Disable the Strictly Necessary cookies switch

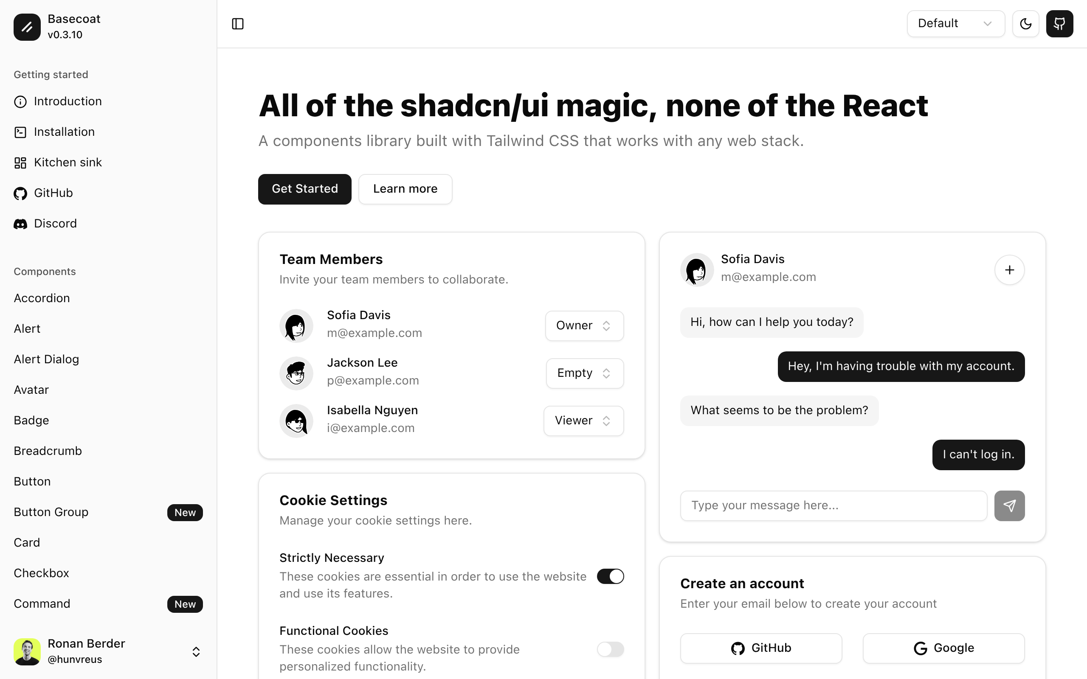point(610,576)
